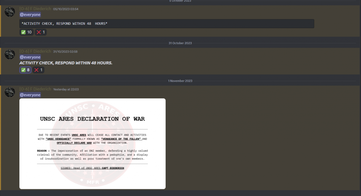Click the @everyone mention in the 31/10/2023 message
361x196 pixels.
click(30, 57)
